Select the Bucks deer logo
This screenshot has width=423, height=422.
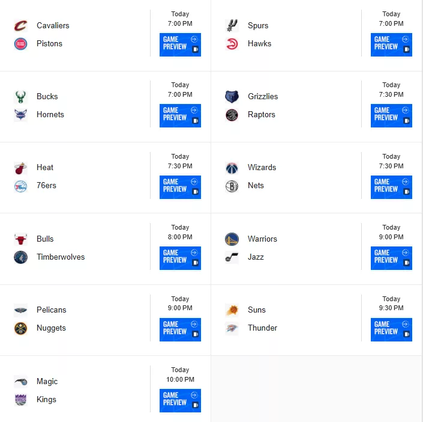pos(20,97)
